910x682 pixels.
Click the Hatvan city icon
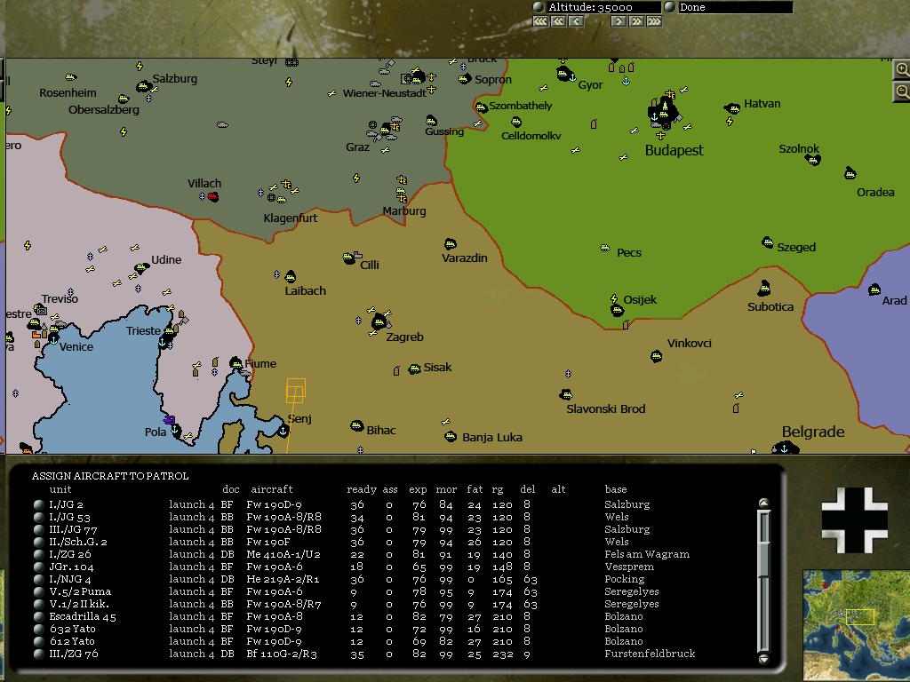[x=732, y=107]
